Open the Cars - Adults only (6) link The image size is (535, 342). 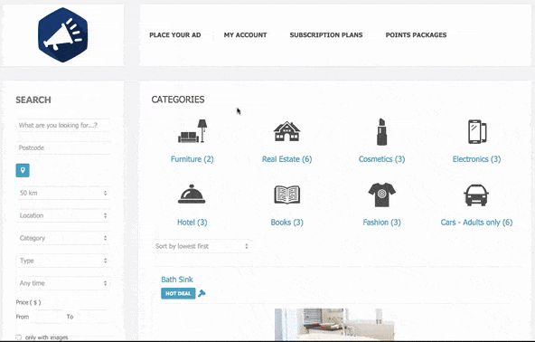pos(476,223)
